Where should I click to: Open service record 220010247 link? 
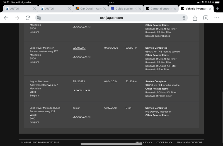tap(79, 48)
